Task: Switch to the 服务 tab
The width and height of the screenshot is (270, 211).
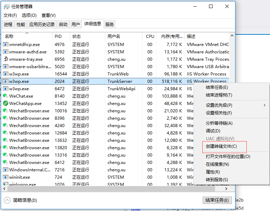Action: [x=110, y=24]
